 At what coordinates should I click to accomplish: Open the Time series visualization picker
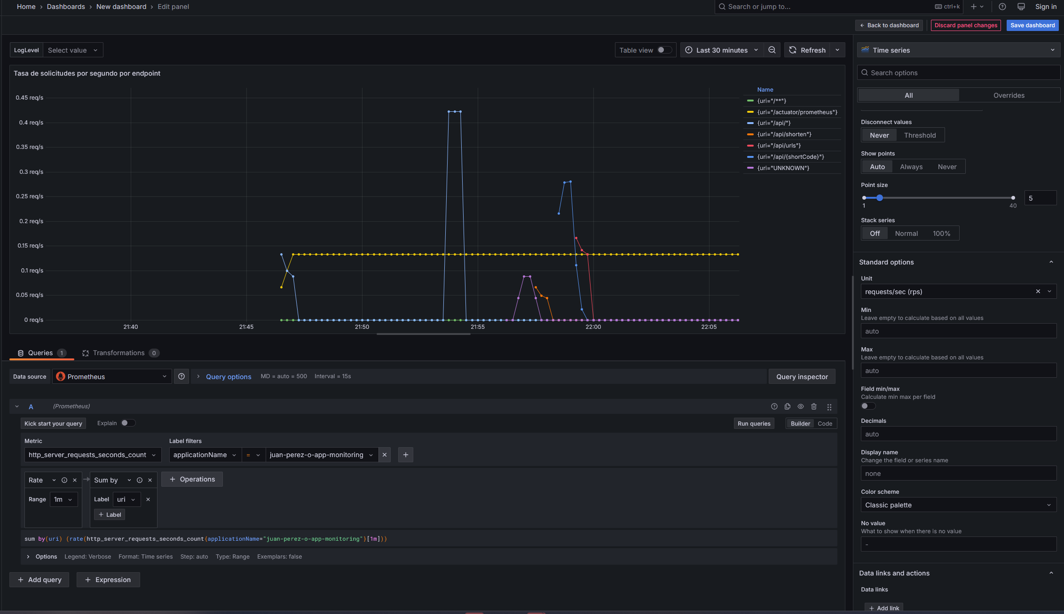pos(958,50)
